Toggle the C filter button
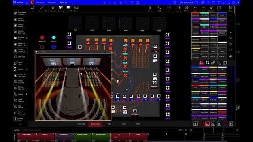 pos(207,124)
